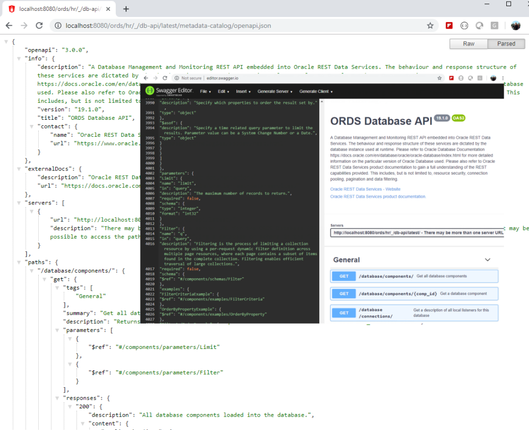Open the Generate Client menu
Image resolution: width=529 pixels, height=430 pixels.
[x=316, y=91]
